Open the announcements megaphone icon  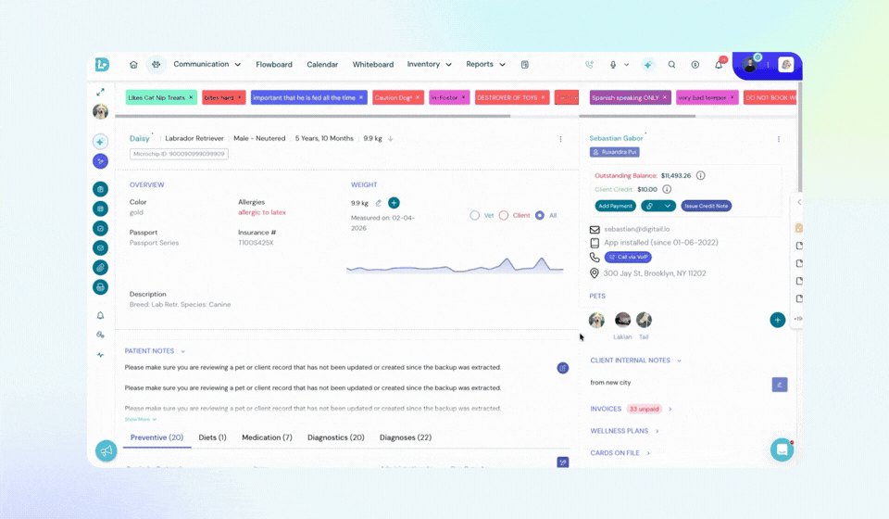106,450
